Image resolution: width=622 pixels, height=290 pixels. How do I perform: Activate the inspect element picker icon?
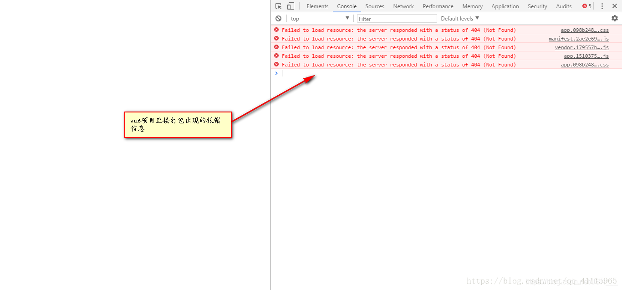tap(278, 6)
